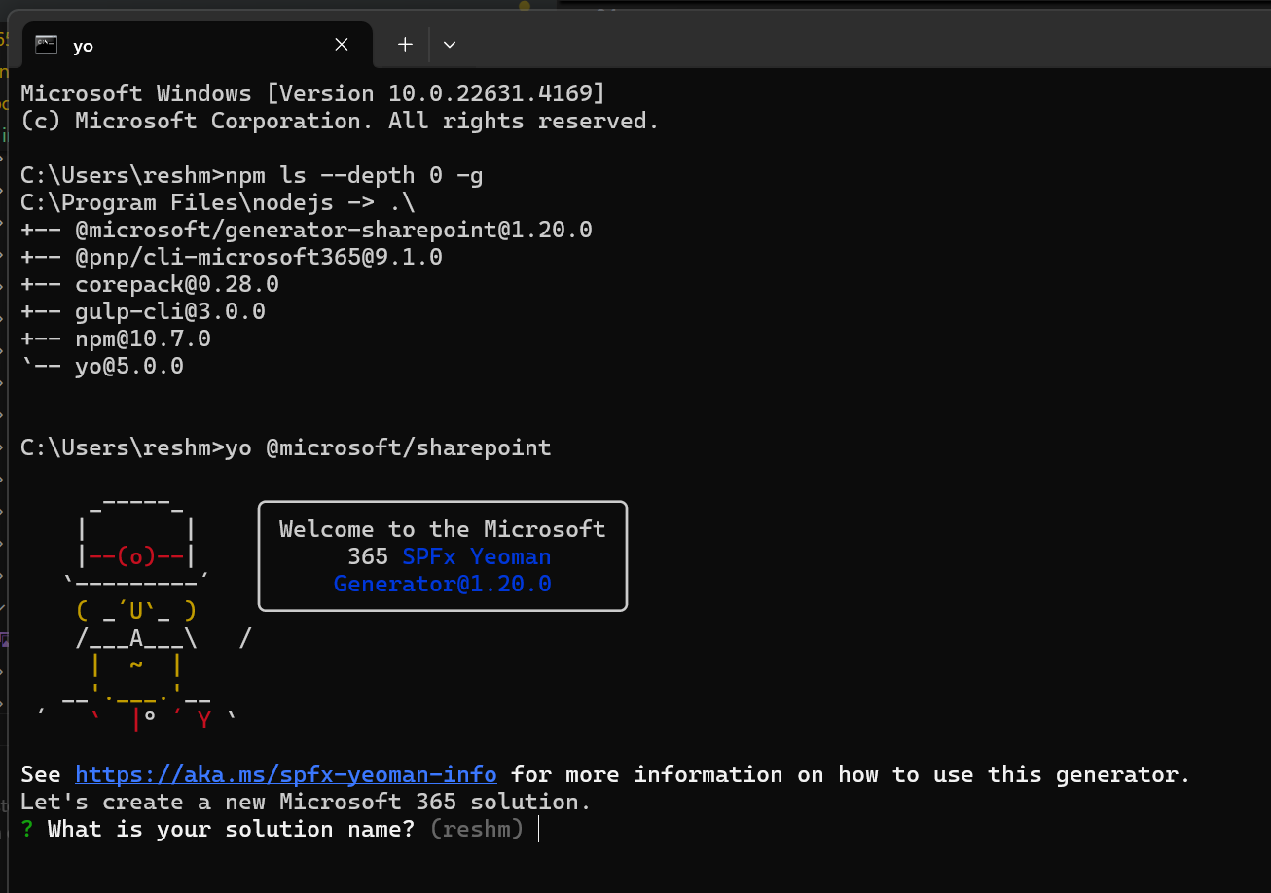Select the 'yo' terminal tab
This screenshot has width=1271, height=893.
point(197,45)
